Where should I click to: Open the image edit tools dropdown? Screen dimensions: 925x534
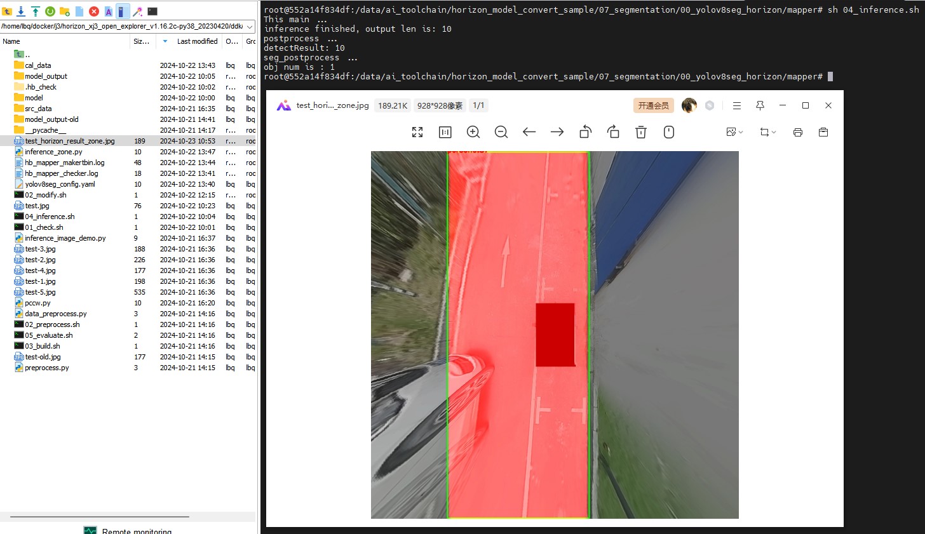pyautogui.click(x=734, y=132)
